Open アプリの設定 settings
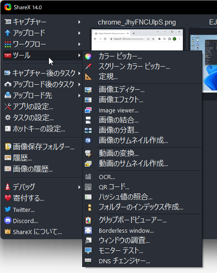The height and width of the screenshot is (273, 217). click(42, 106)
